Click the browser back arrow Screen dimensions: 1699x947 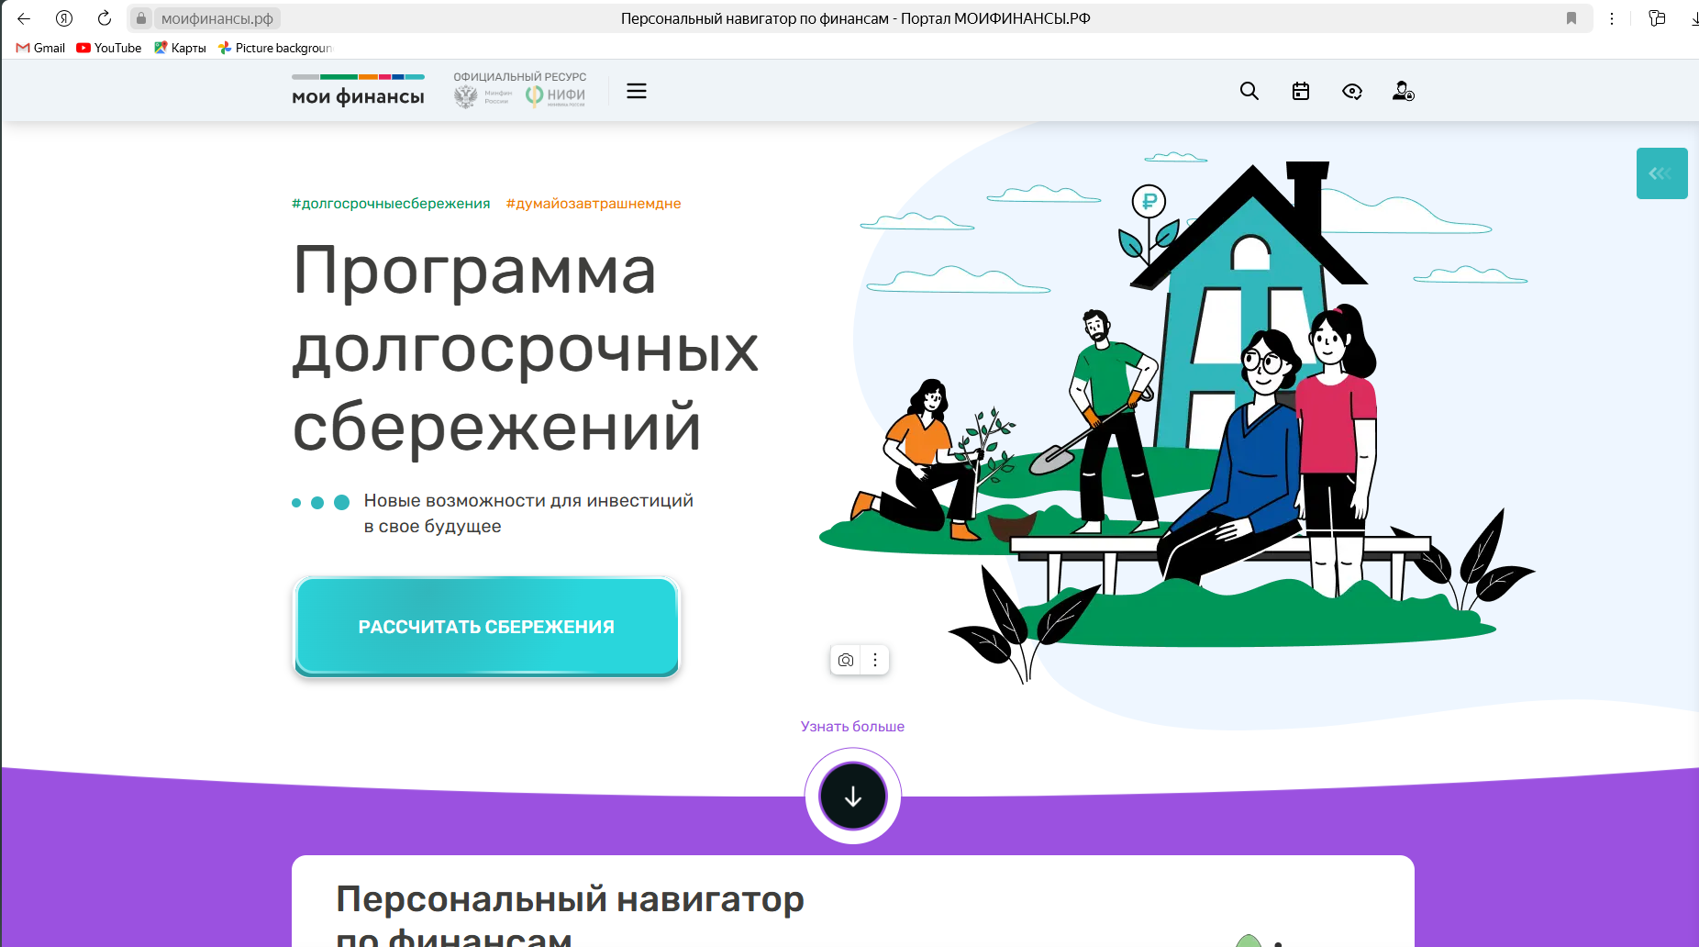pyautogui.click(x=24, y=18)
